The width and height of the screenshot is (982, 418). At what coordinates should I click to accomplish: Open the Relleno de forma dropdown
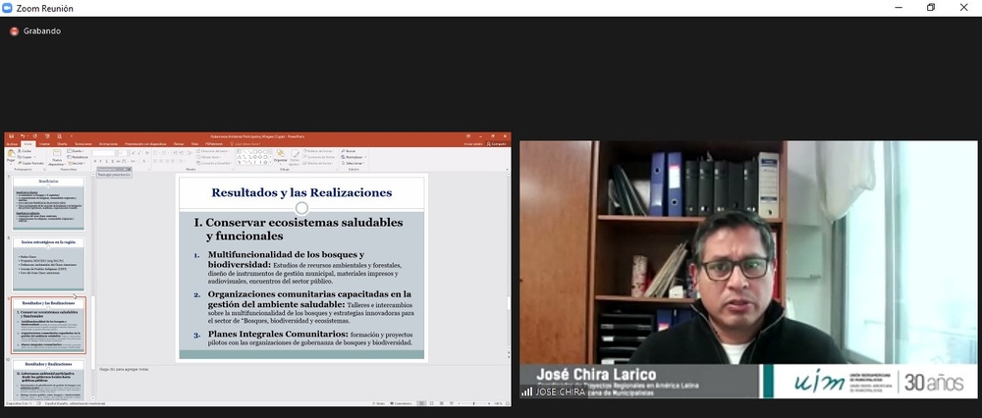point(319,151)
